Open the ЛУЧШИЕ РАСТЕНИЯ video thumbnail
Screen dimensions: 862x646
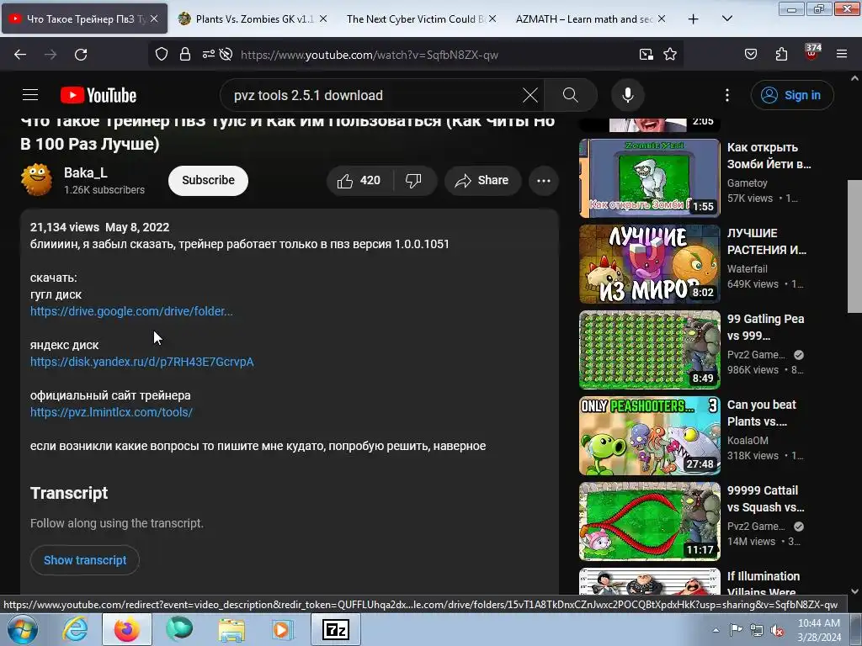pos(649,263)
